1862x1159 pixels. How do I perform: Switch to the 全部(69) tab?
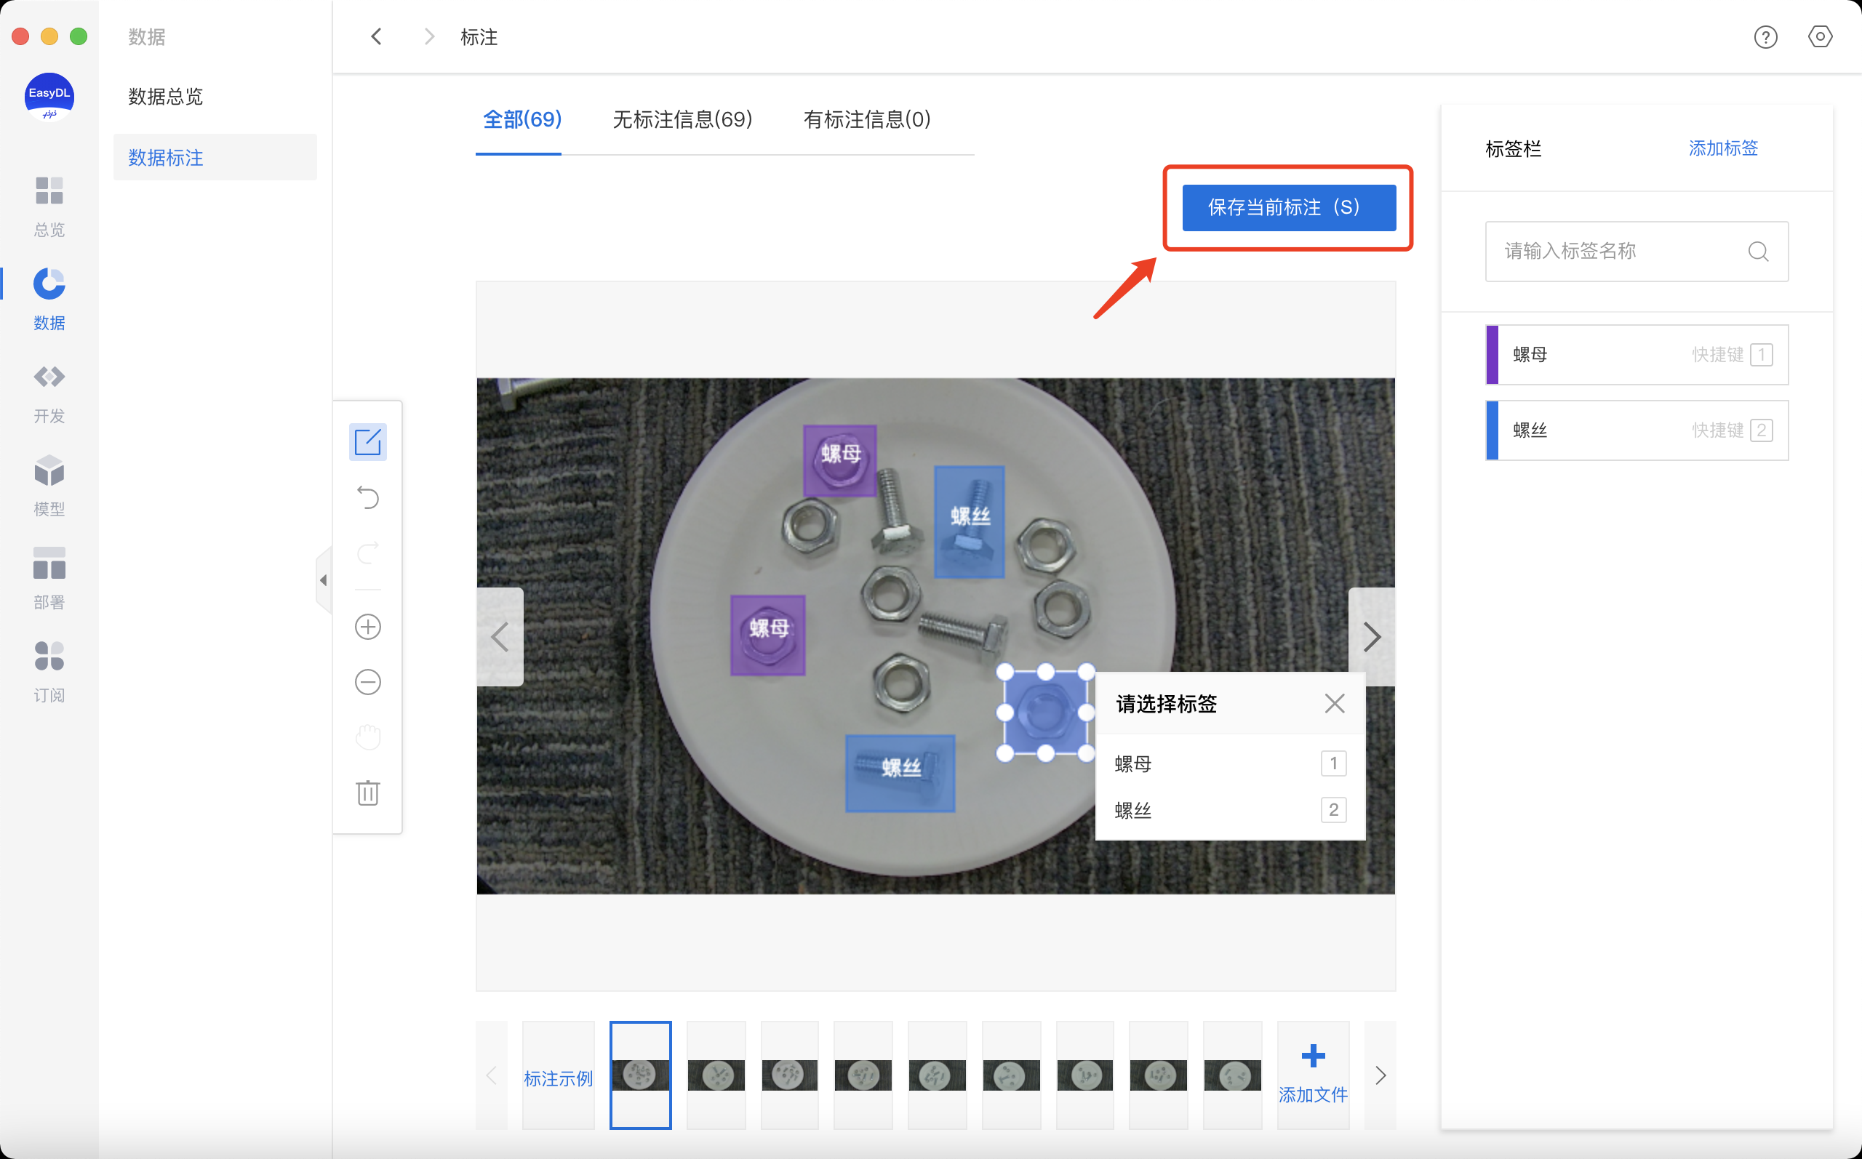coord(522,119)
